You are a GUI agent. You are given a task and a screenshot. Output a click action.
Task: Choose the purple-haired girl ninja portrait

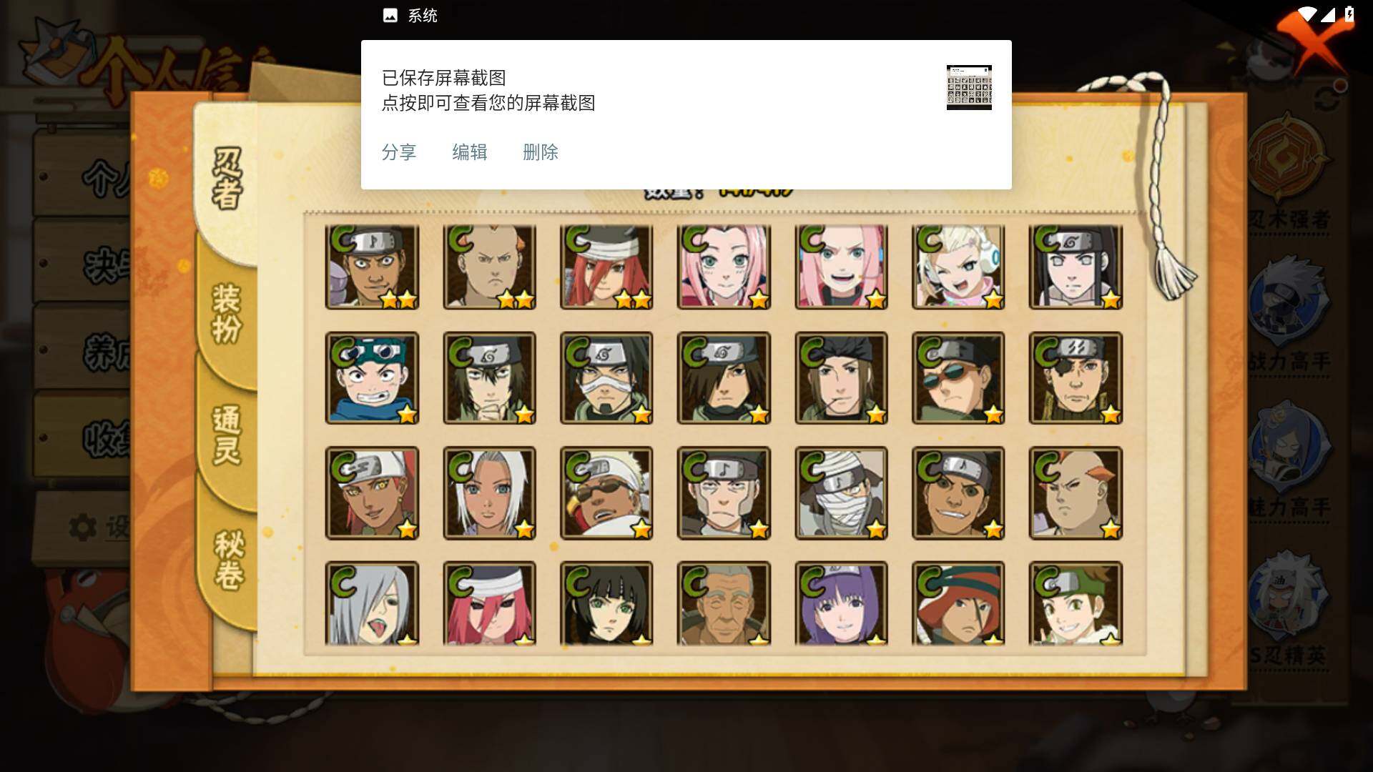tap(841, 603)
